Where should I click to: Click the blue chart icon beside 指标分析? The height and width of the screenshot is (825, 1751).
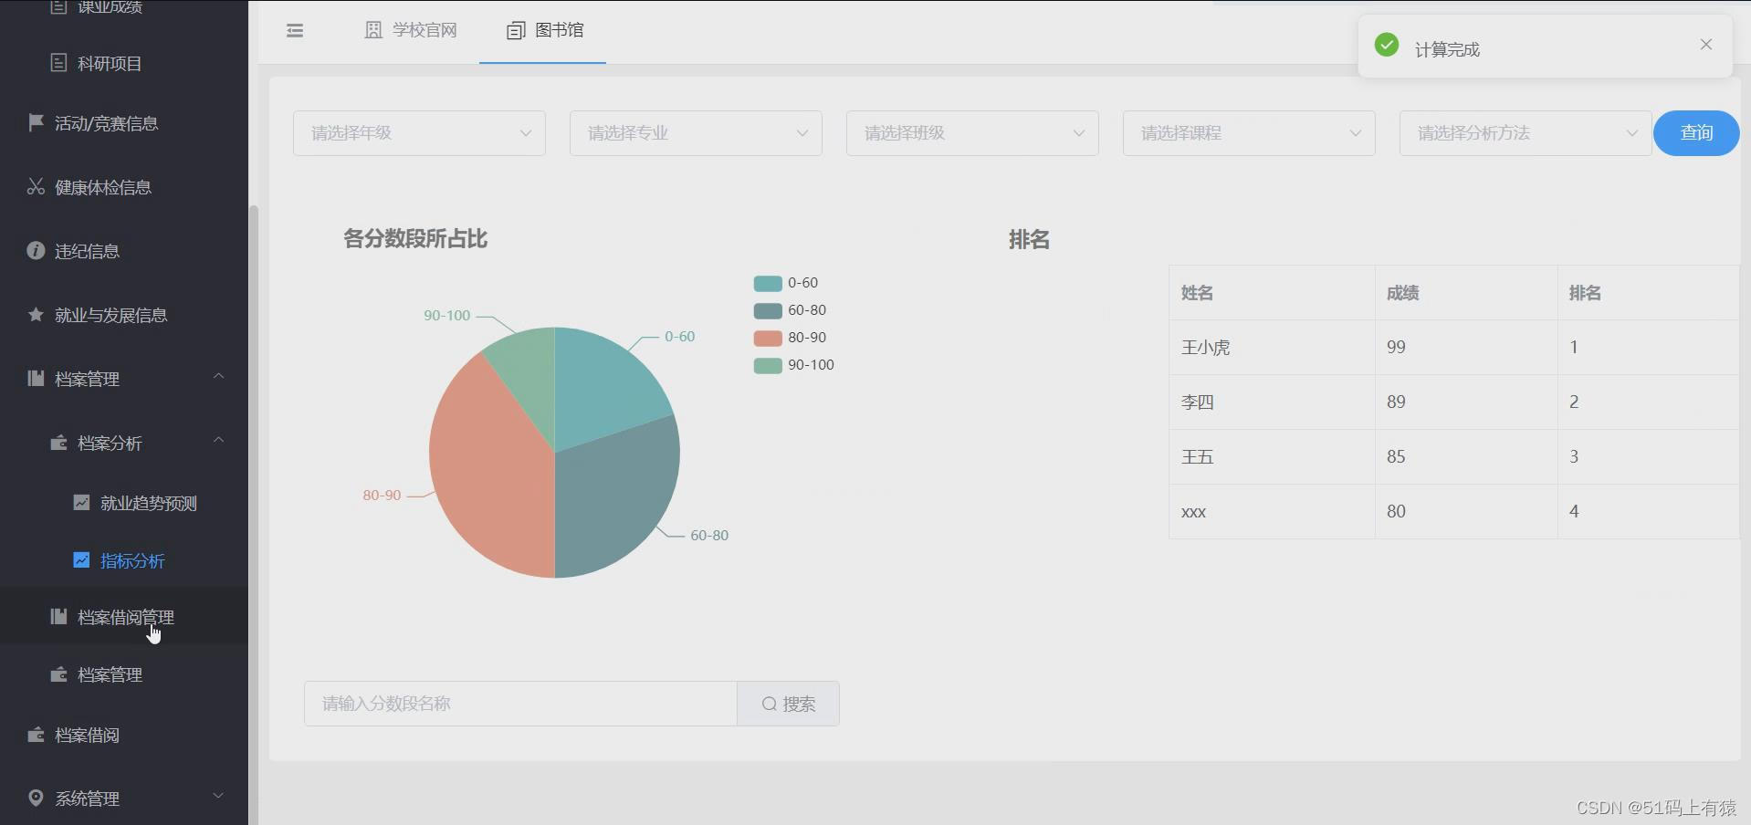tap(81, 559)
